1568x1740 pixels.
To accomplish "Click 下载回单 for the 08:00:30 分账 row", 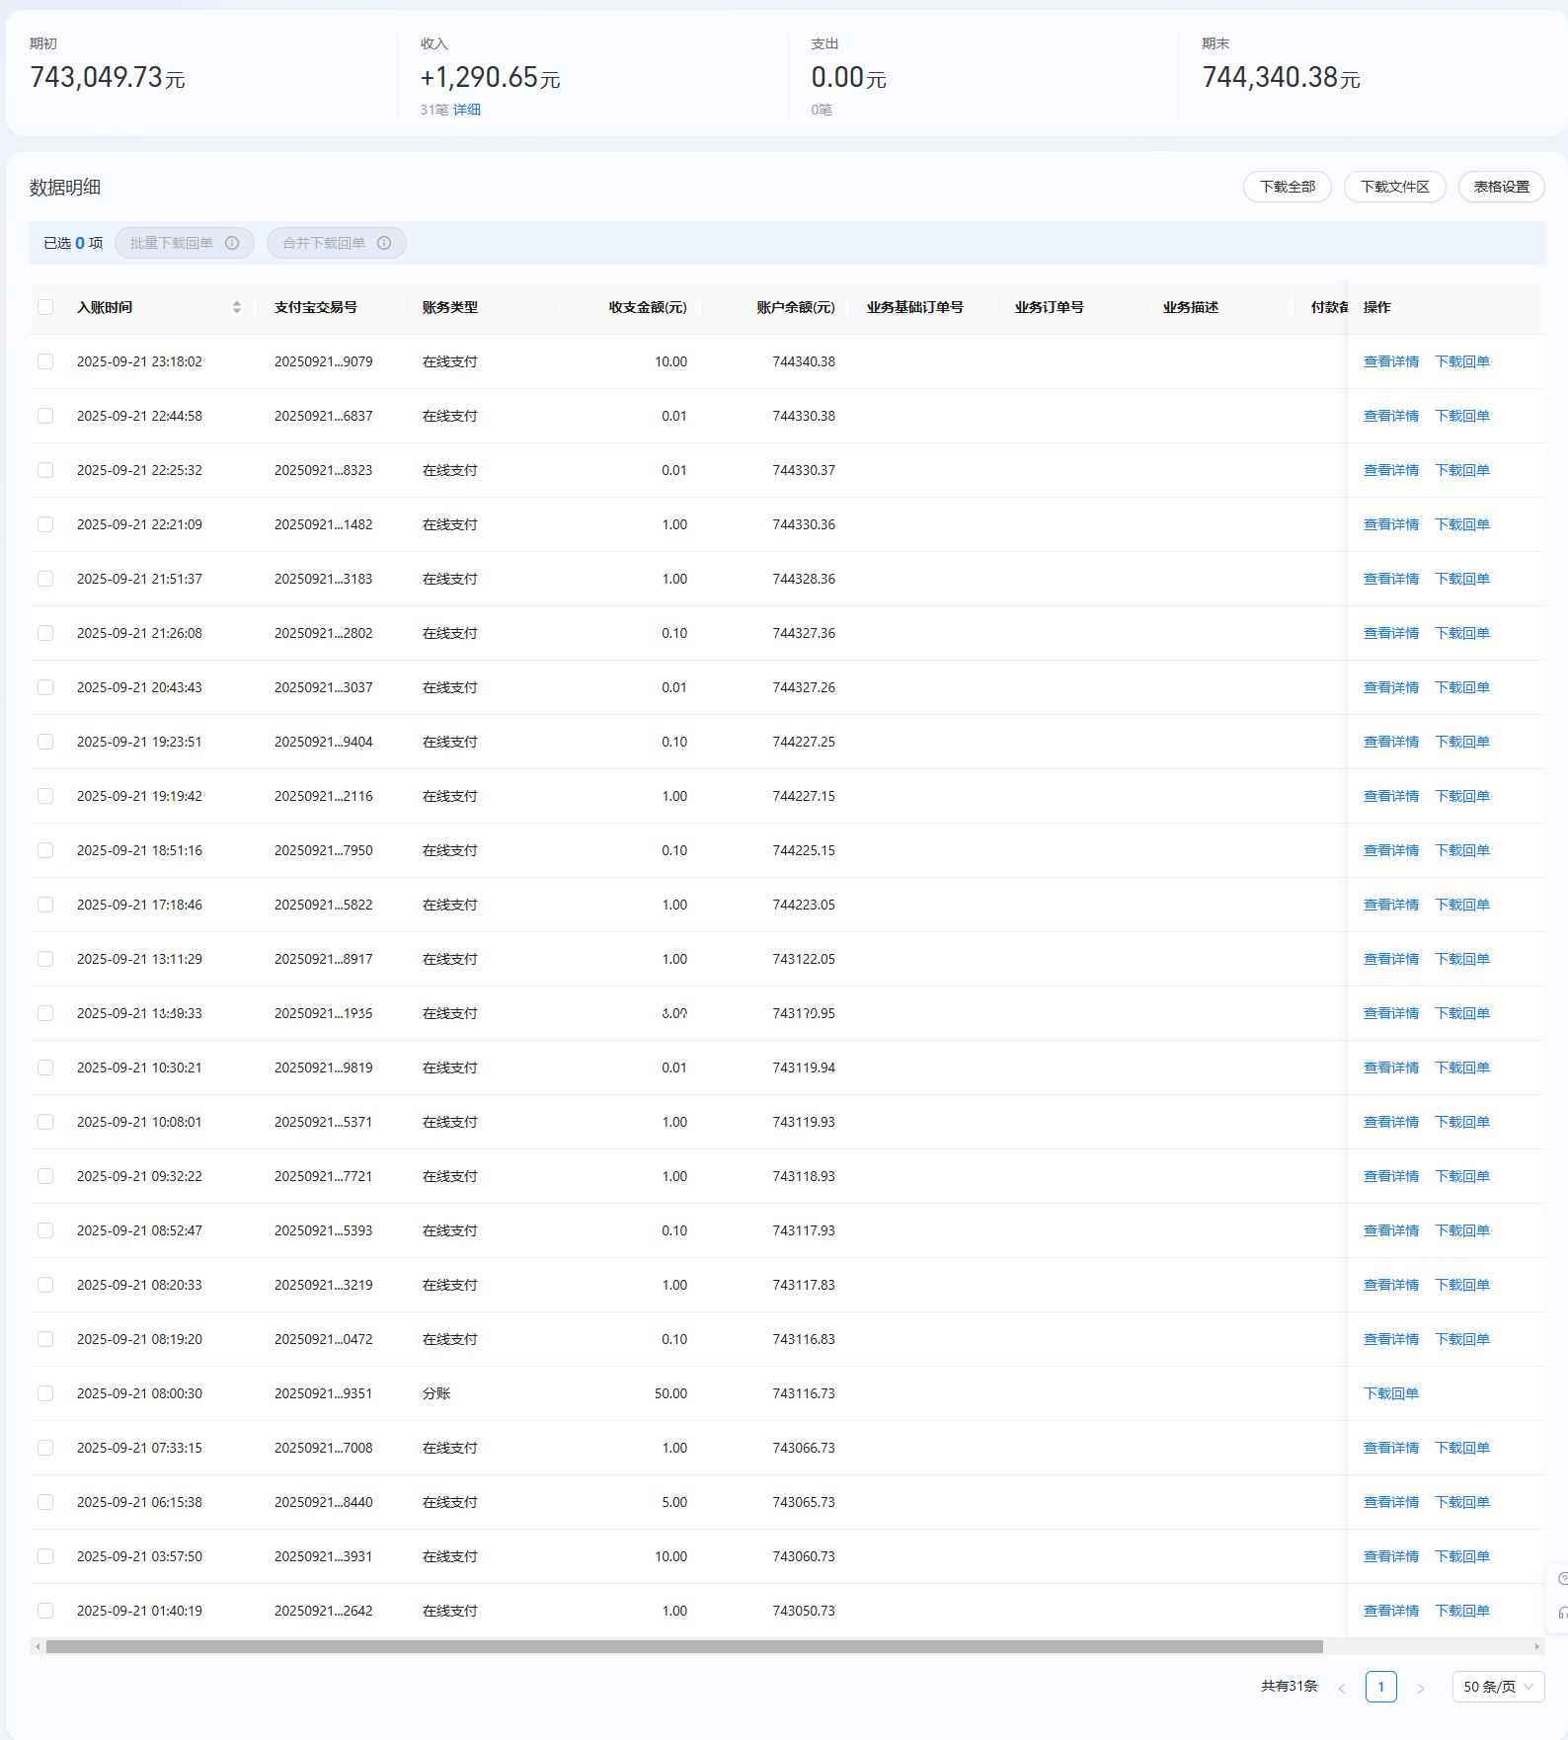I will click(x=1390, y=1393).
